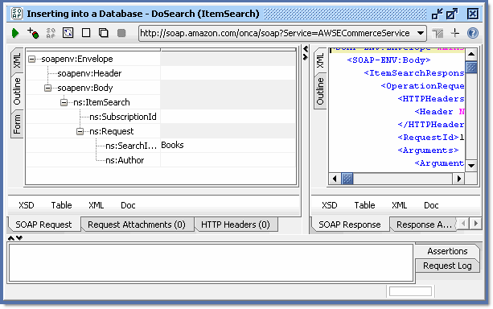The width and height of the screenshot is (493, 309).
Task: Open the endpoint URL dropdown arrow
Action: pos(421,33)
